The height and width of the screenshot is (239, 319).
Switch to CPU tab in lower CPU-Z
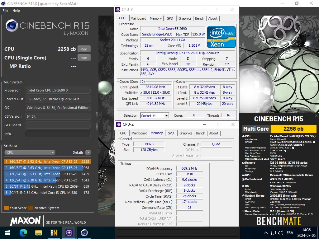123,133
